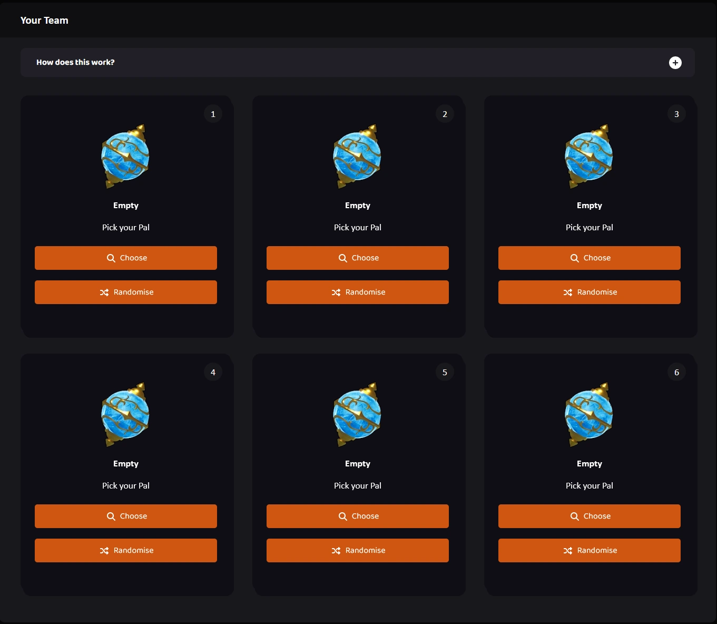
Task: Click the slot number 4 badge
Action: pos(213,372)
